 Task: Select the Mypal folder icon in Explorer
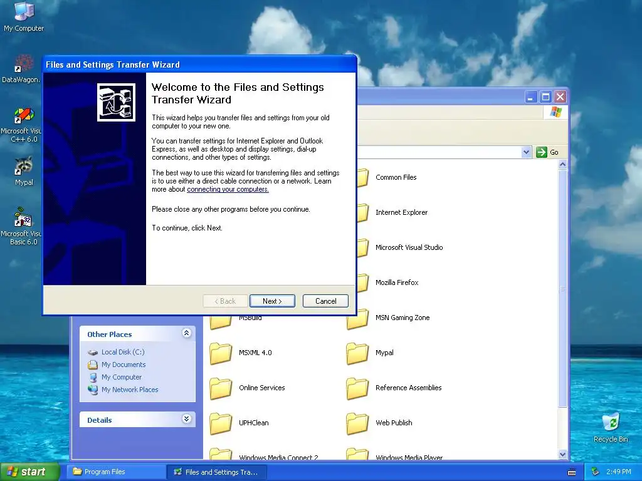click(357, 353)
